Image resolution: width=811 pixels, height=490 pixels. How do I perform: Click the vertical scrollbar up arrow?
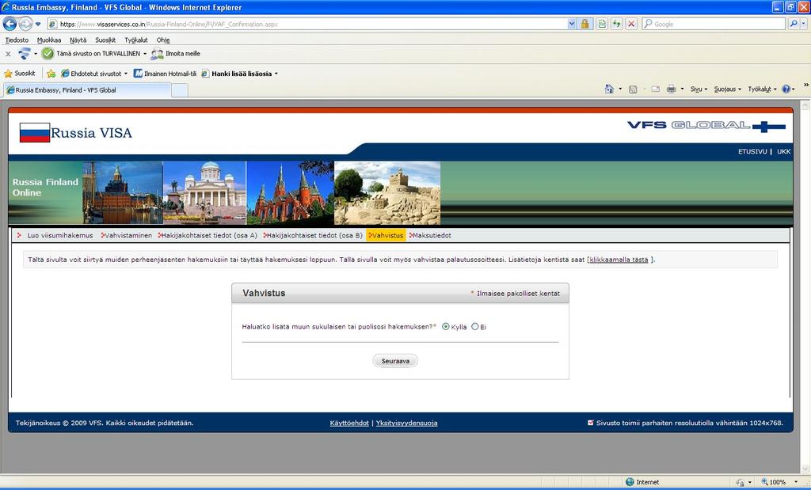pos(805,105)
